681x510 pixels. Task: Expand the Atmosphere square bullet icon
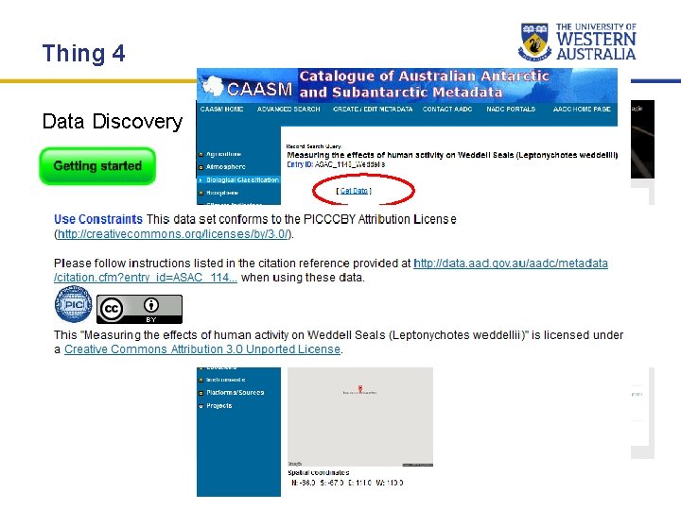pyautogui.click(x=201, y=167)
